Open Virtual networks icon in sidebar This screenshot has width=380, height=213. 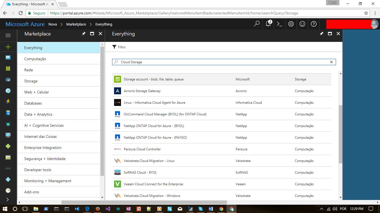click(x=8, y=168)
